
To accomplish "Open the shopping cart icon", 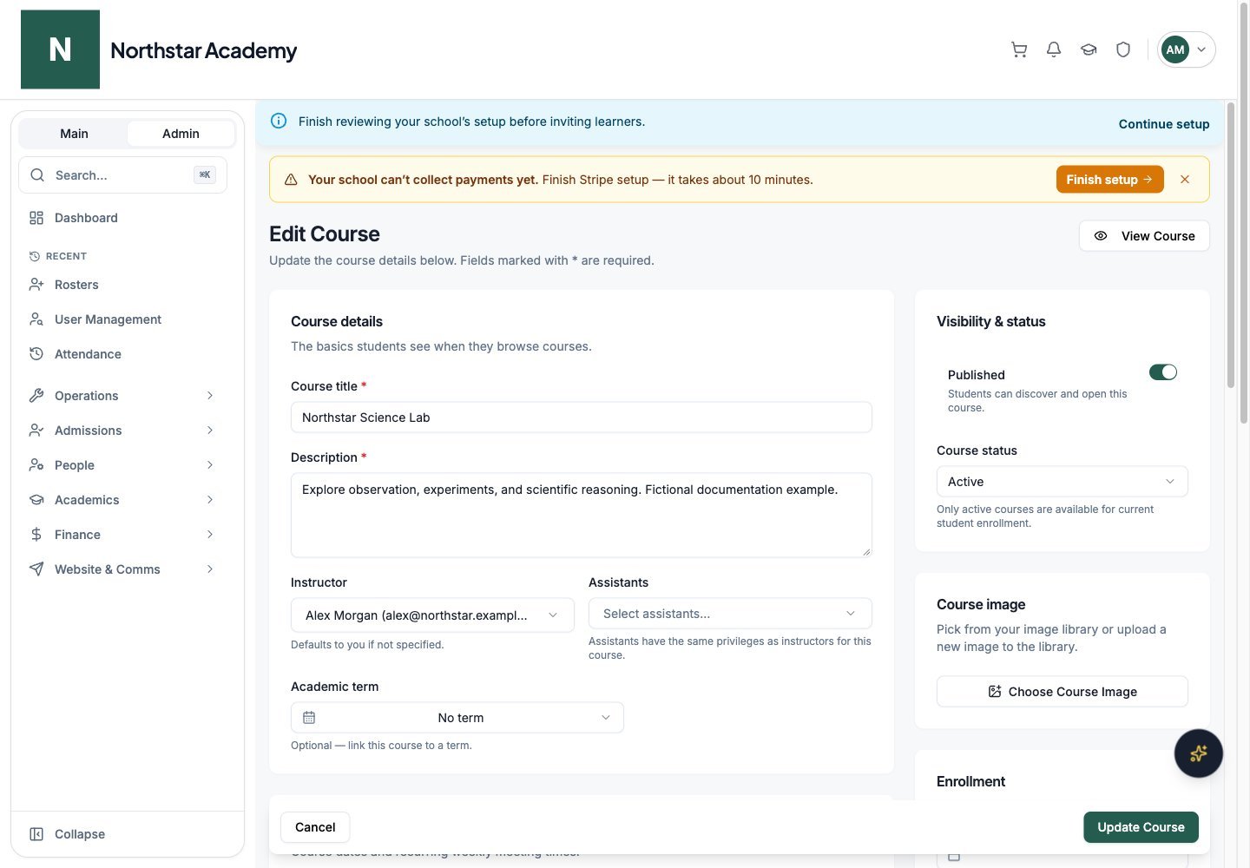I will coord(1019,49).
